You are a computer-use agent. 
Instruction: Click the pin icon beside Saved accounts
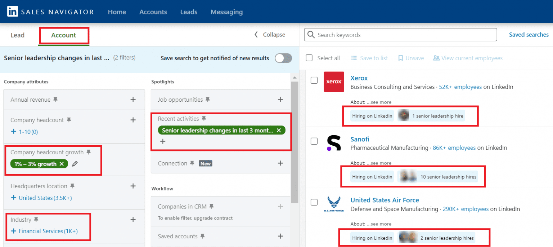point(202,236)
